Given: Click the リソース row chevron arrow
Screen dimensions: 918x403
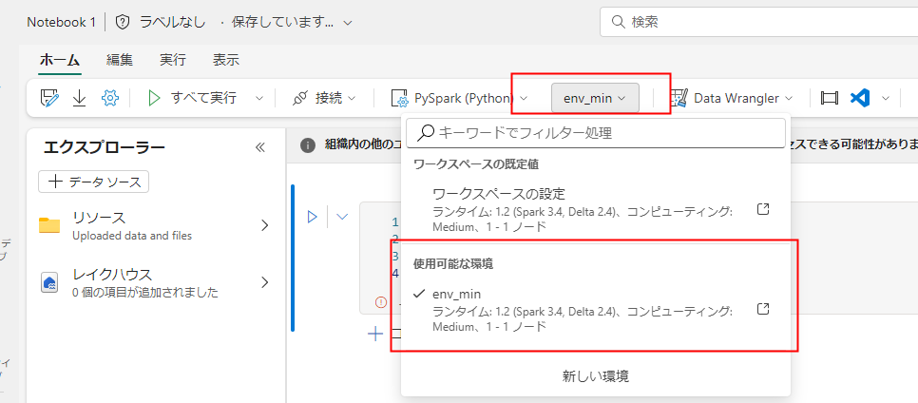Looking at the screenshot, I should coord(264,225).
